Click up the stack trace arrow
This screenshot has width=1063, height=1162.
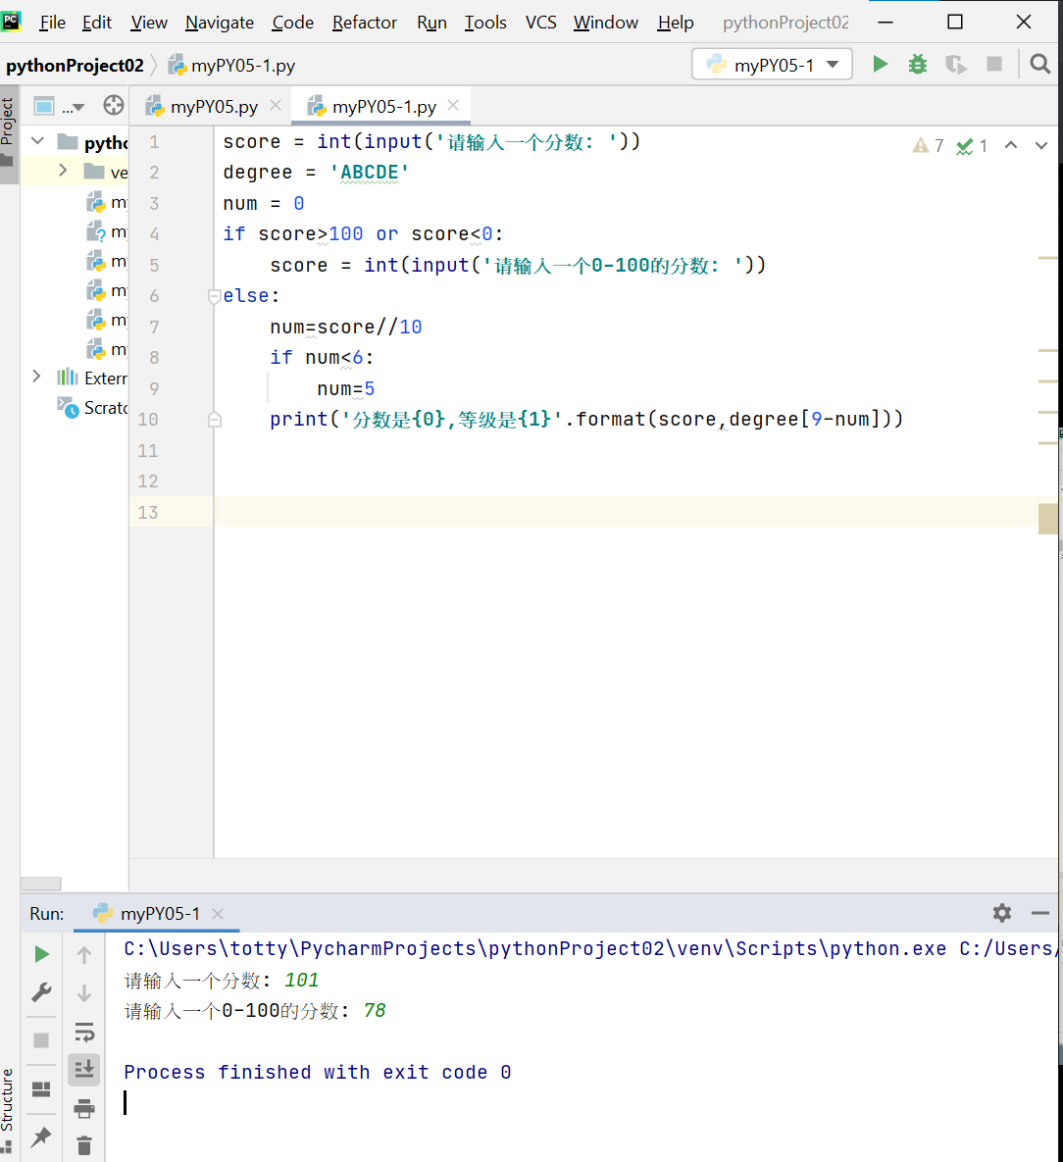84,954
